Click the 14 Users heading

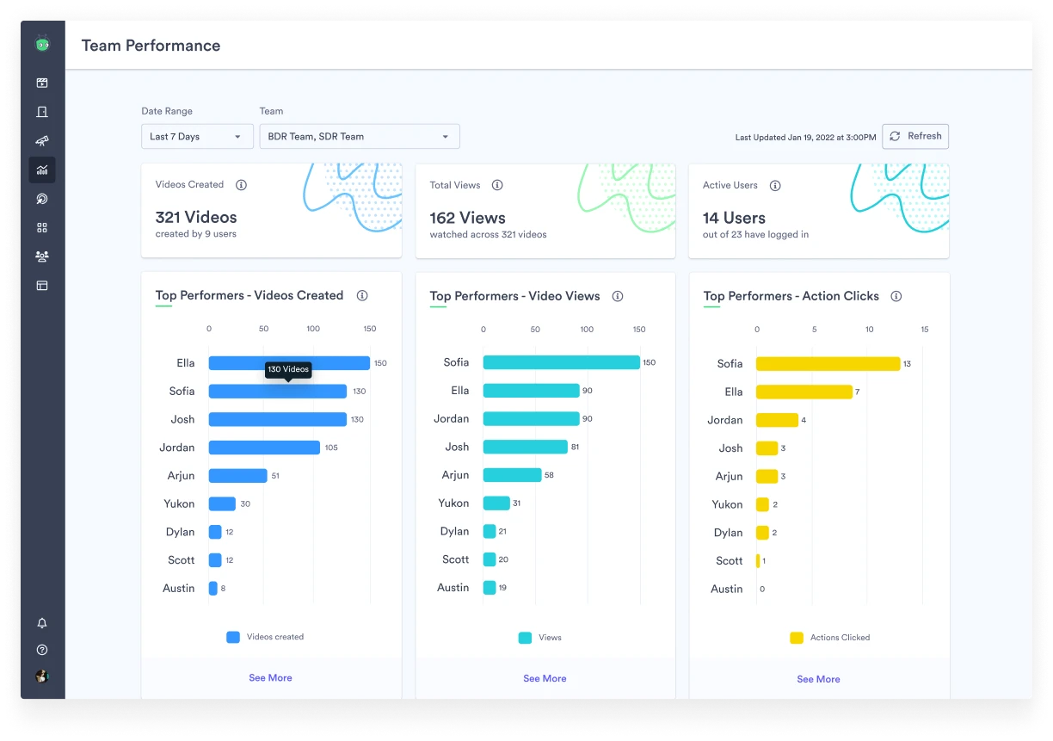point(734,218)
